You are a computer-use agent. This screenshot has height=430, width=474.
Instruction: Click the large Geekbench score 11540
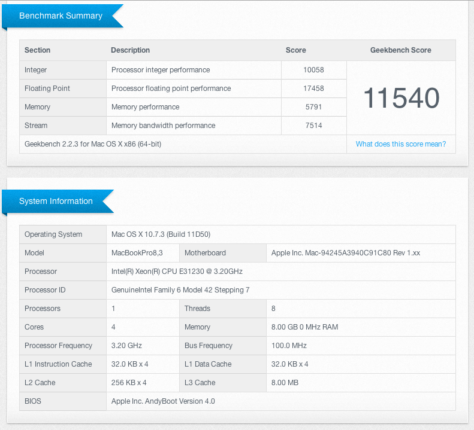(x=401, y=98)
